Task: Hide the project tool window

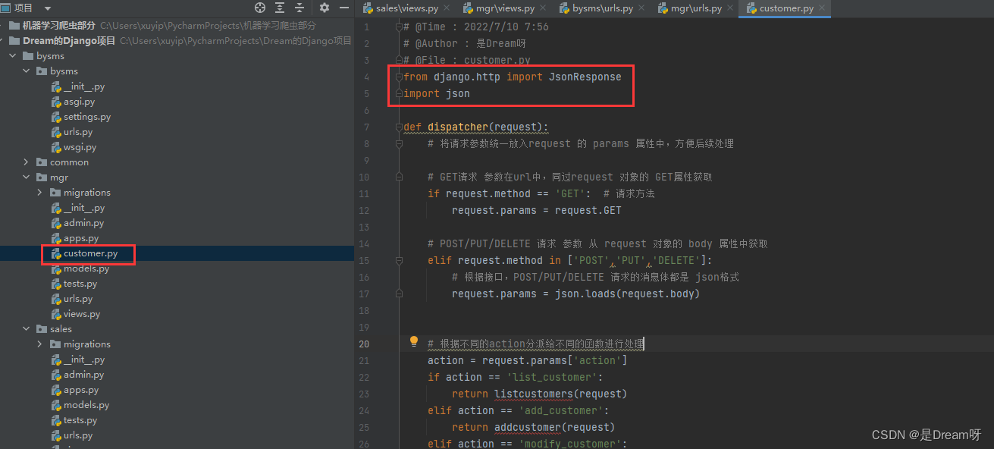Action: tap(343, 8)
